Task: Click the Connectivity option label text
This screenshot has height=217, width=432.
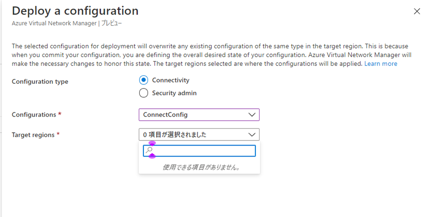Action: tap(171, 80)
